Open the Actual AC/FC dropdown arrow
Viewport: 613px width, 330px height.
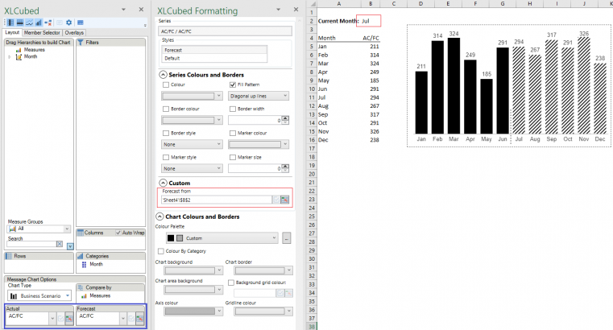(x=52, y=319)
